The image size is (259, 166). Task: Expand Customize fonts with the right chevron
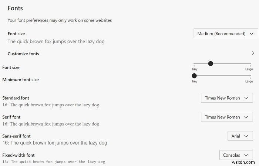point(253,53)
